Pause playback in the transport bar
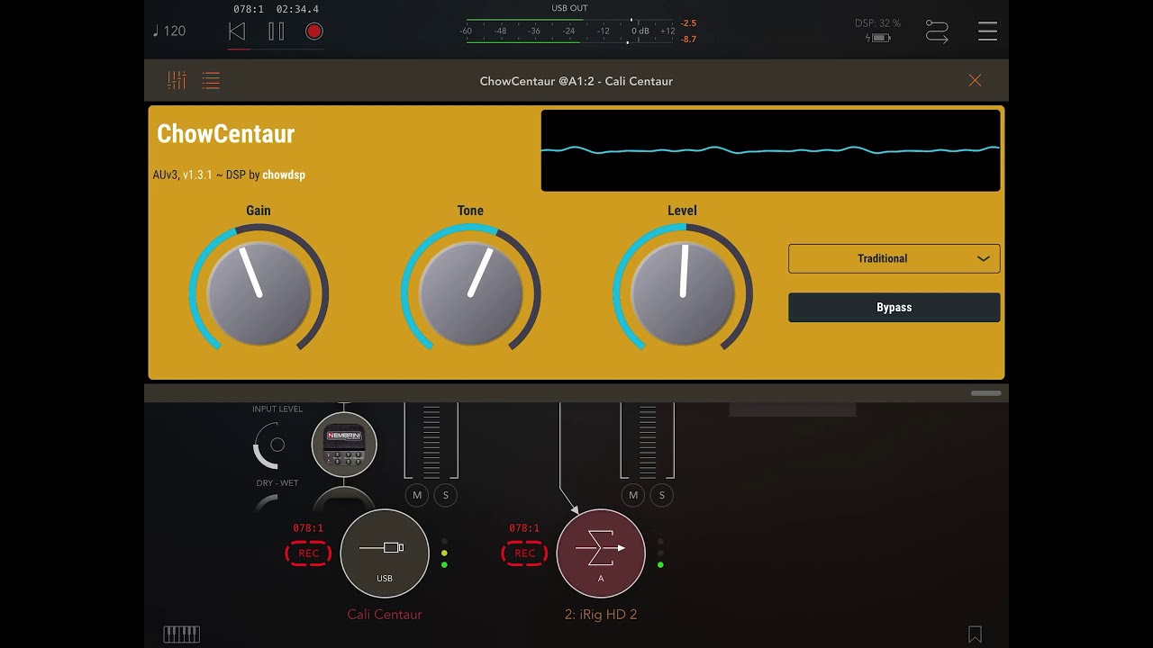 (277, 31)
